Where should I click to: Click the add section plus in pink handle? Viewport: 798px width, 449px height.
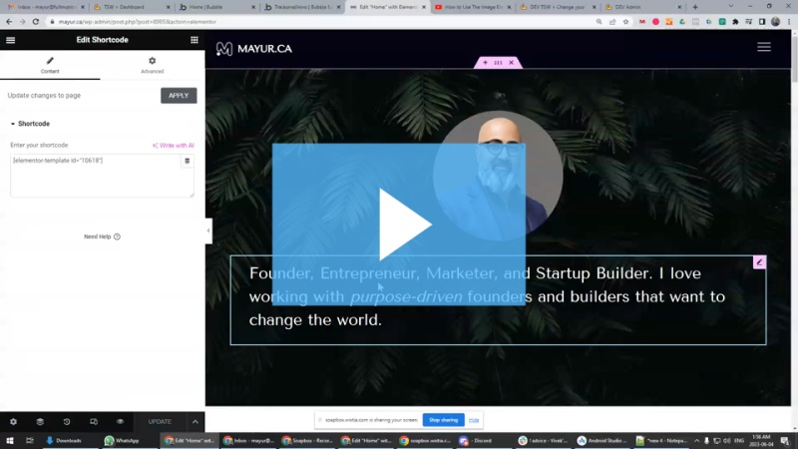485,63
